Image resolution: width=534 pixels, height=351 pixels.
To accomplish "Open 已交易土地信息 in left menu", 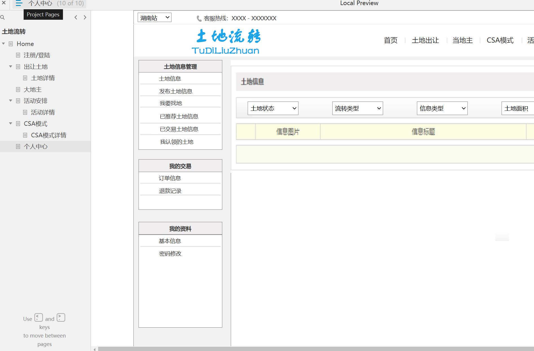I will [x=179, y=129].
